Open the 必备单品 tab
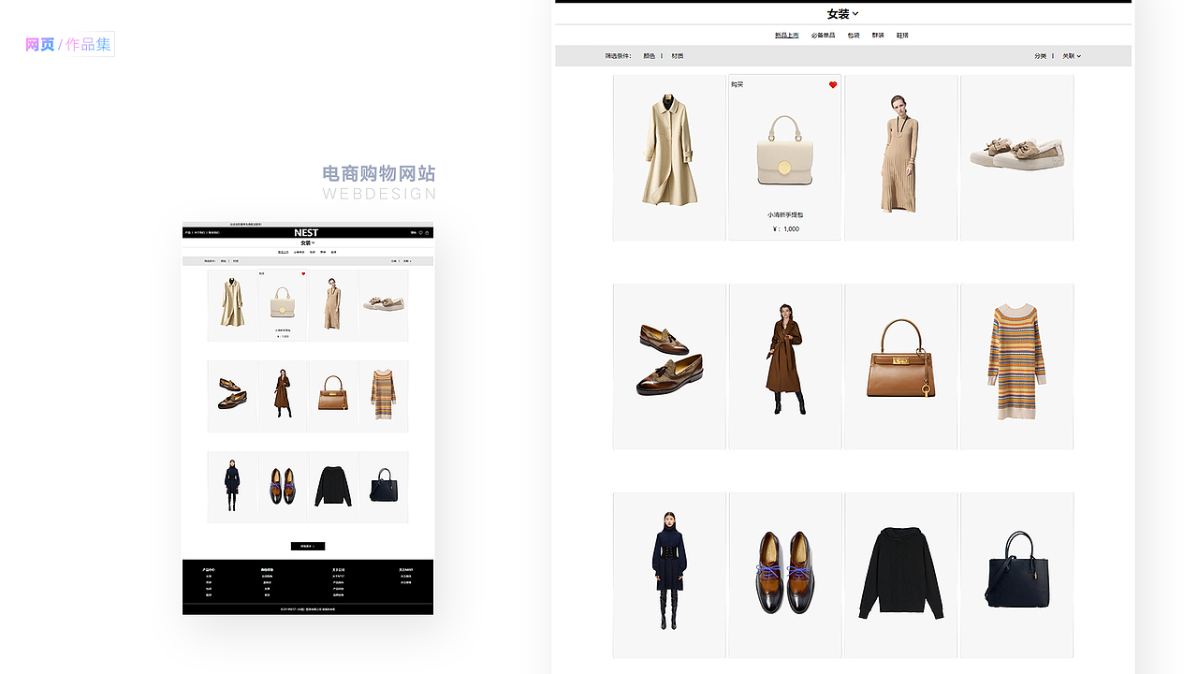The image size is (1198, 674). tap(824, 36)
